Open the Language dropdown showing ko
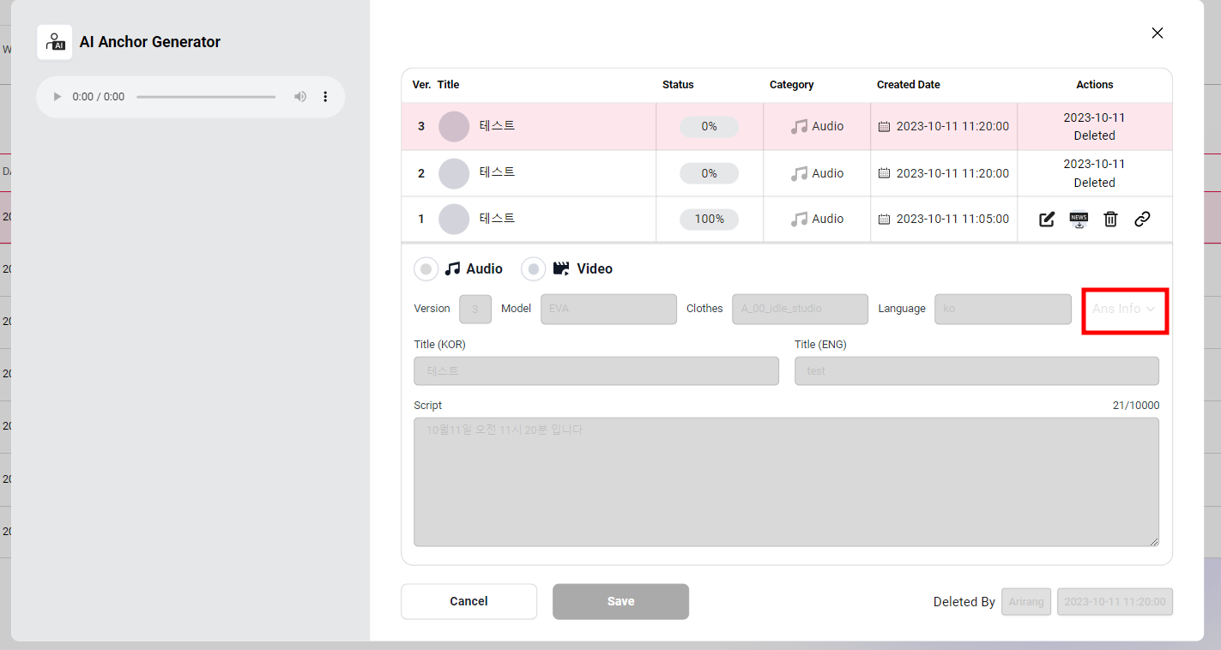The height and width of the screenshot is (650, 1221). 1002,309
